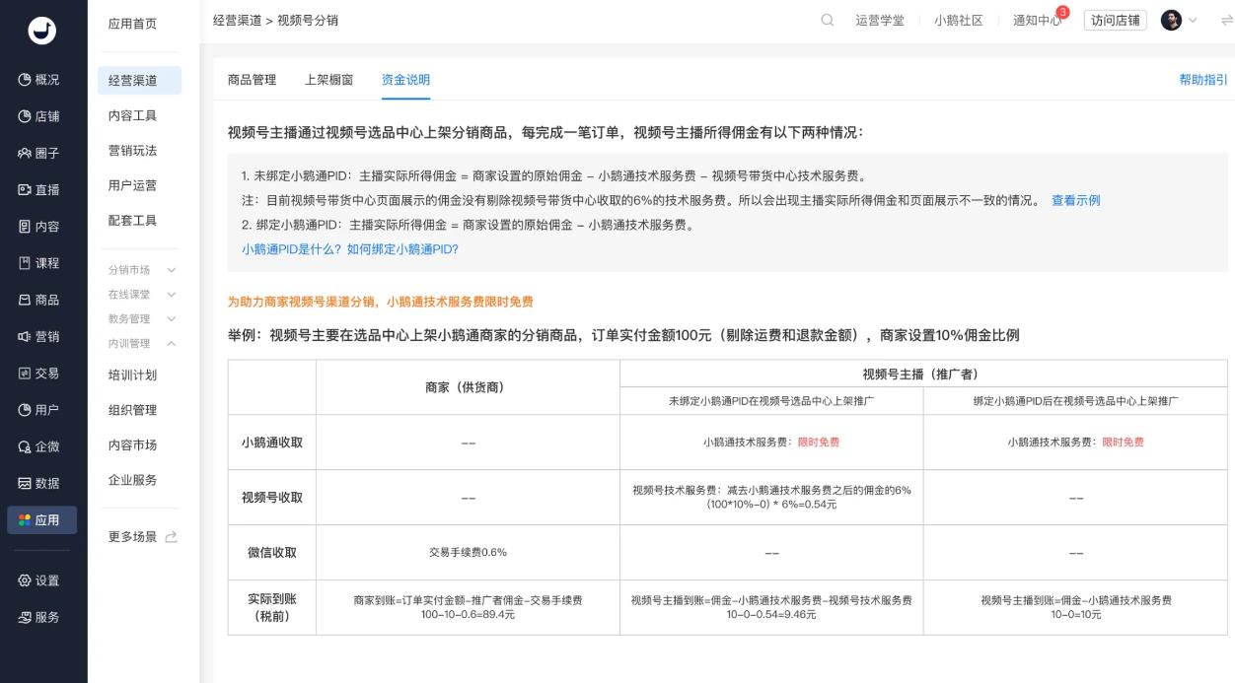
Task: Click 经营渠道 in the breadcrumb
Action: coord(237,21)
